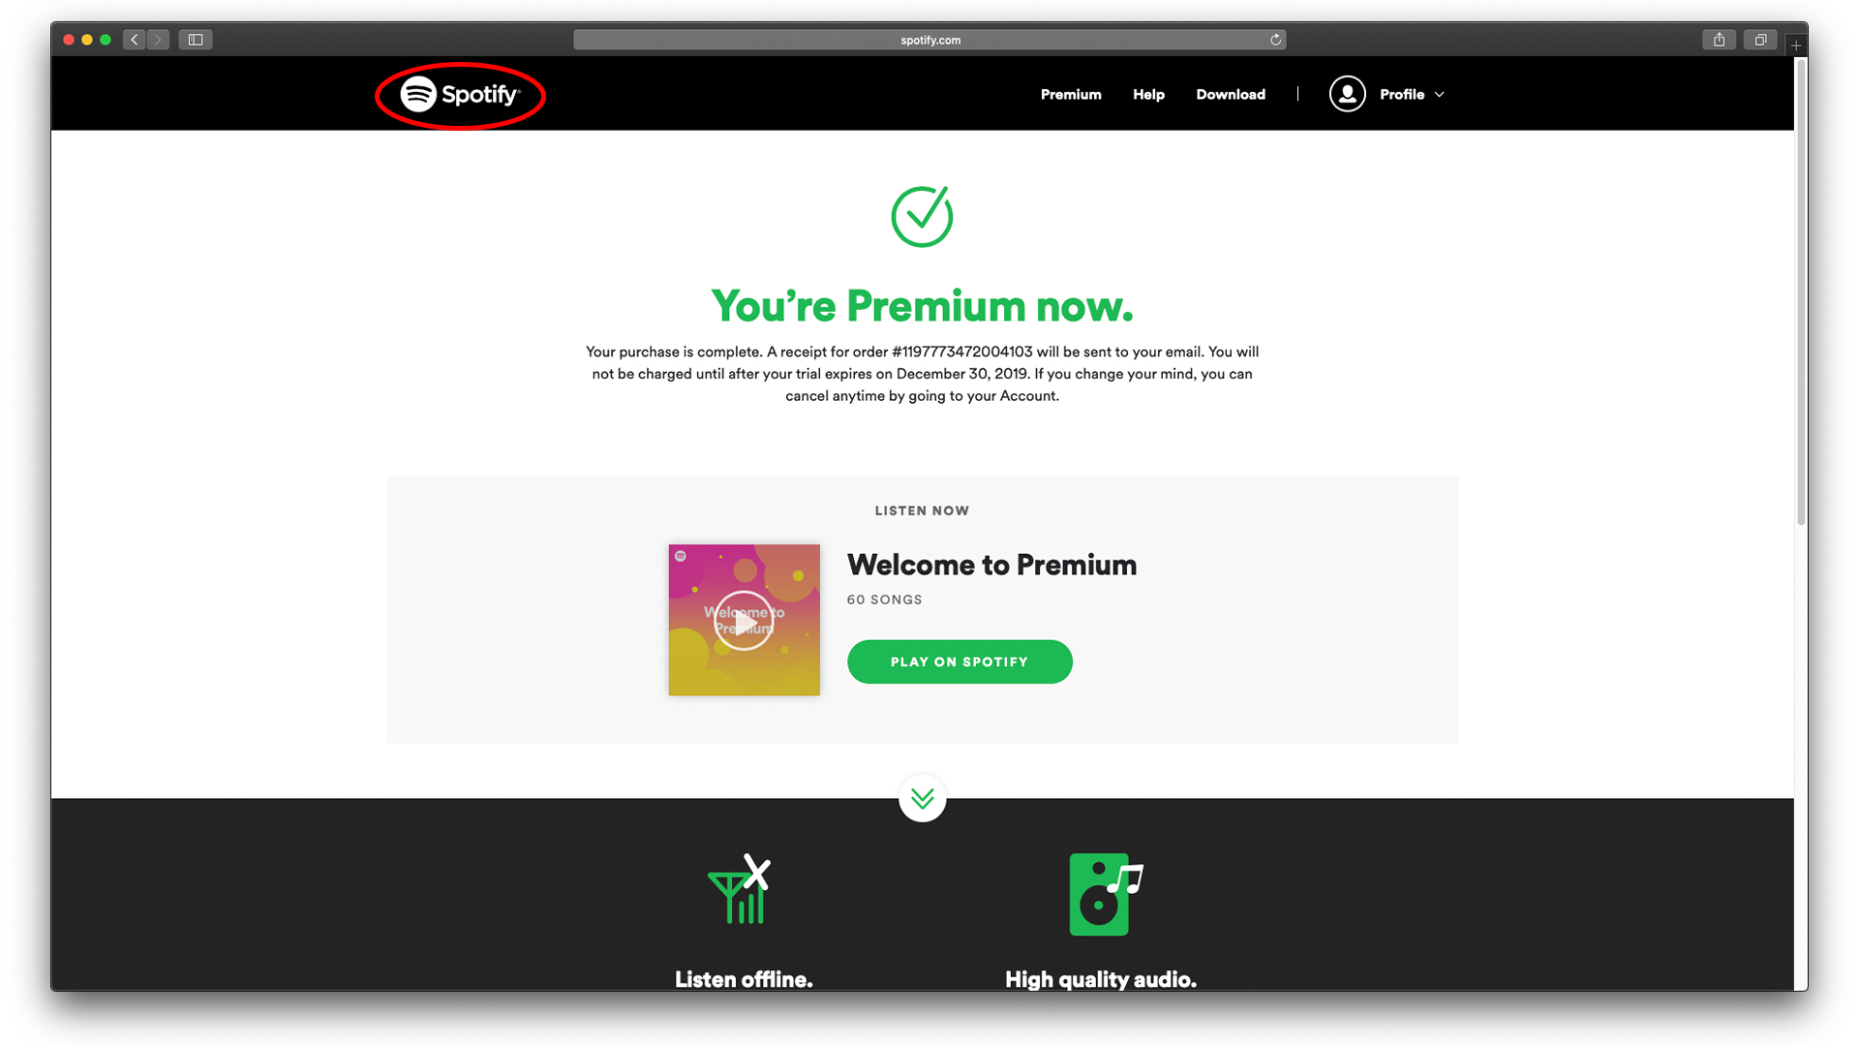
Task: Open the Premium nav item
Action: coord(1071,94)
